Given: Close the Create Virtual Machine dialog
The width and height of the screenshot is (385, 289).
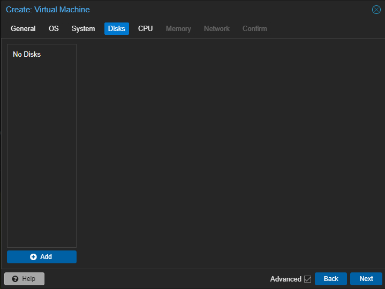Looking at the screenshot, I should (x=376, y=10).
